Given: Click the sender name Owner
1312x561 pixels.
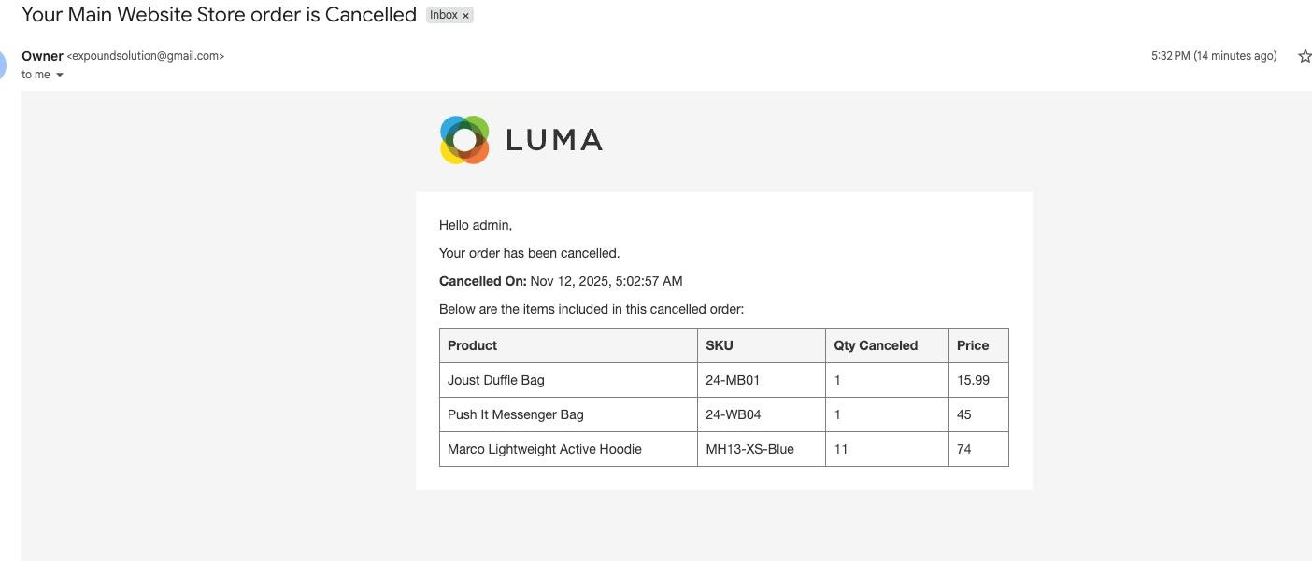Looking at the screenshot, I should pos(42,56).
